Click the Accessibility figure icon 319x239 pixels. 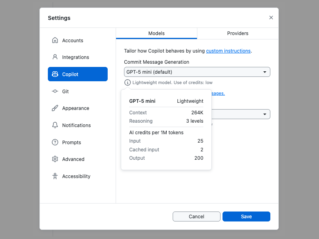(55, 176)
